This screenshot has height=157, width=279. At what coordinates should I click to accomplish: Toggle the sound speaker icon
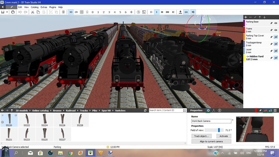pos(193,12)
